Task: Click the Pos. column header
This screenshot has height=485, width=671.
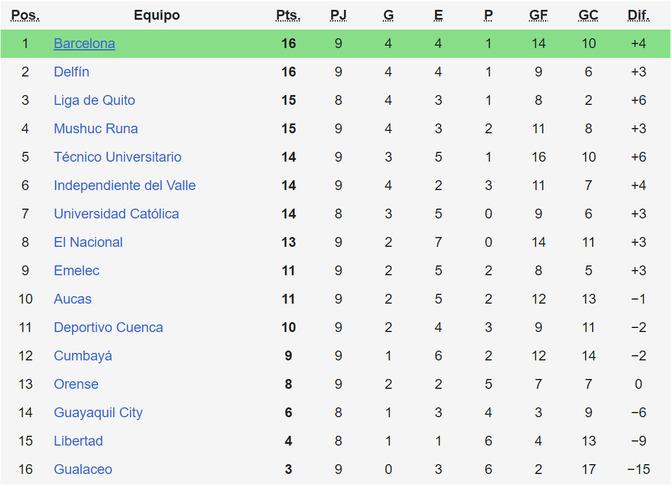Action: click(x=26, y=16)
